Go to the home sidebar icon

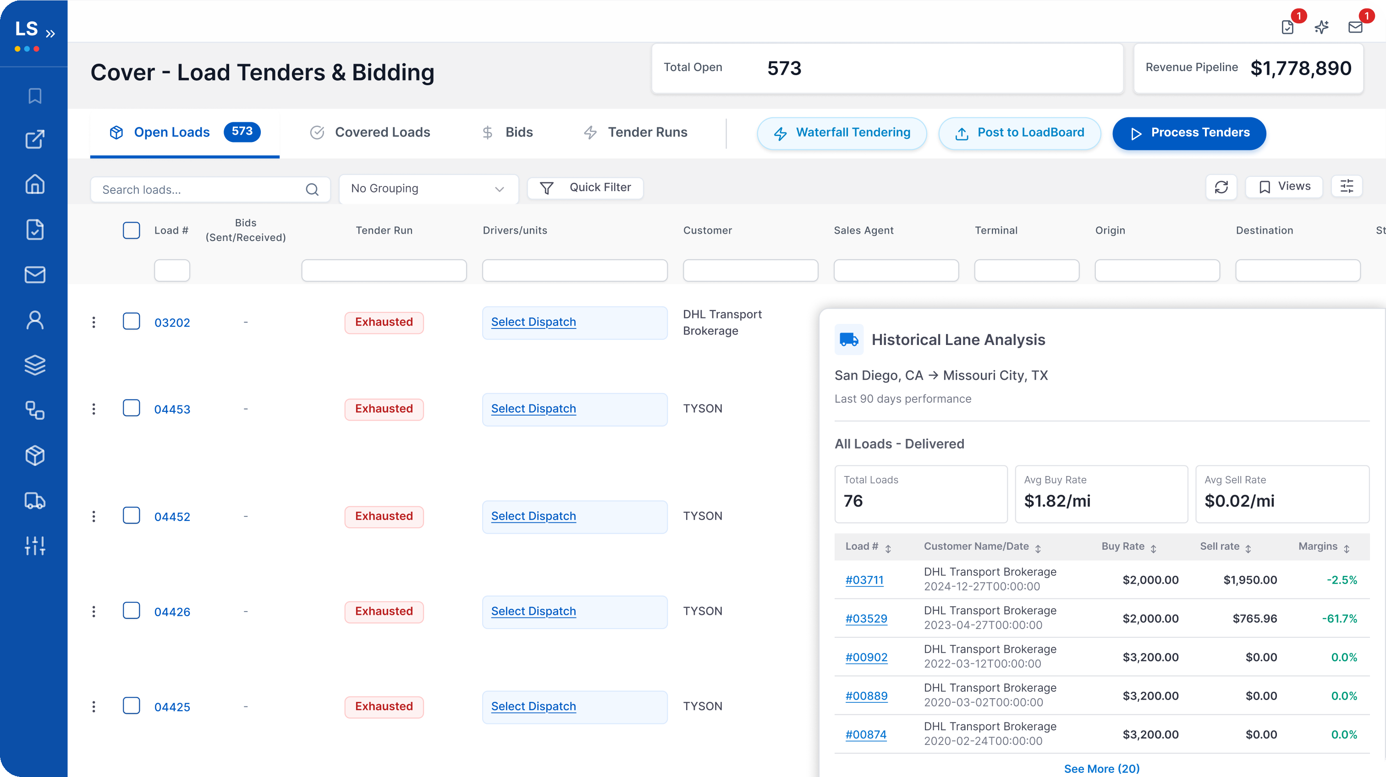(x=35, y=184)
